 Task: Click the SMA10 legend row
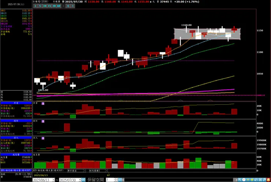16,13
